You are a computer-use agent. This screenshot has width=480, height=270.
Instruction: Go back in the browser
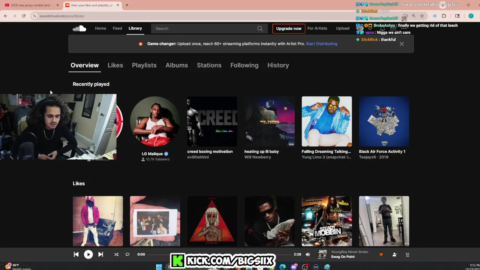pos(6,16)
